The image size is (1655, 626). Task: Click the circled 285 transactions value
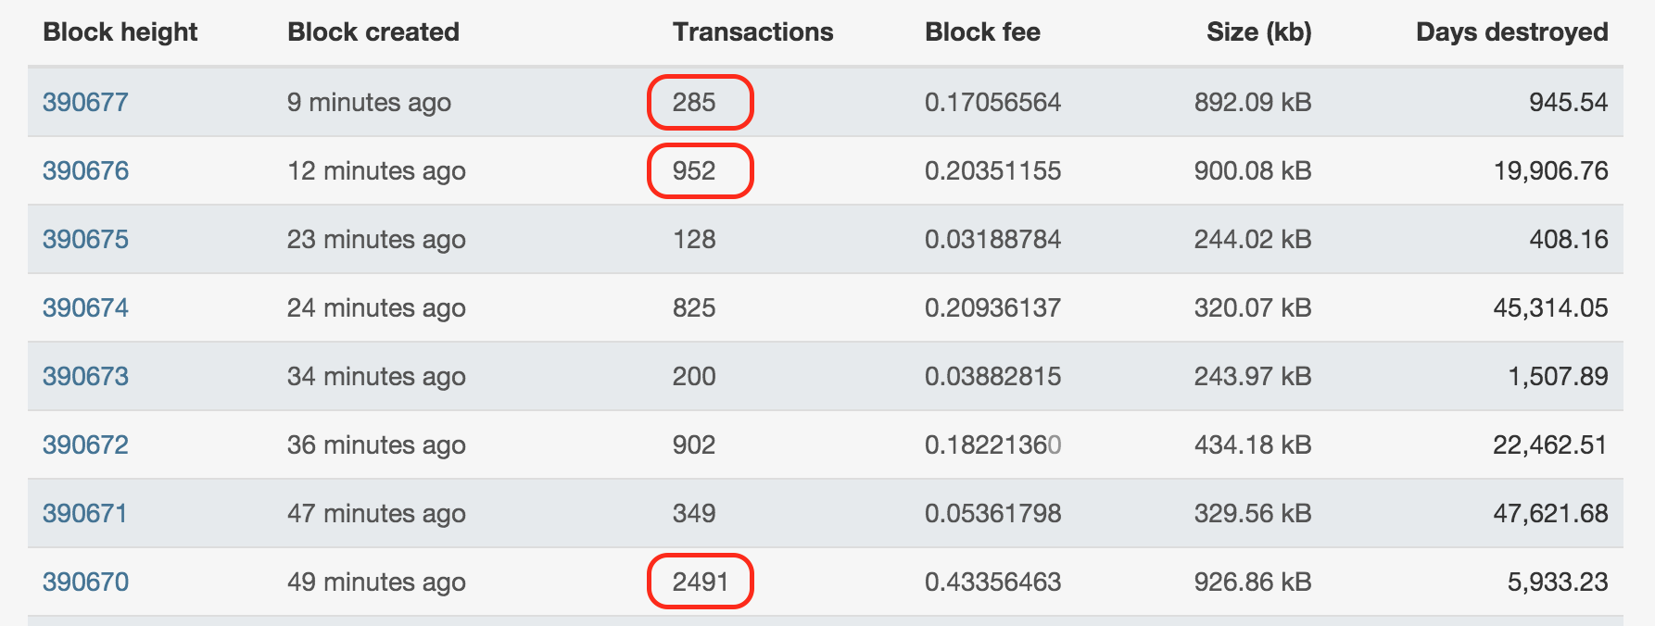(694, 102)
